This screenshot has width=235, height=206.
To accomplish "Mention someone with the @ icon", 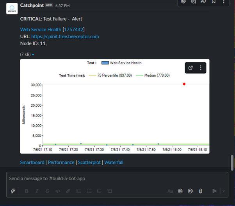I will point(180,191).
